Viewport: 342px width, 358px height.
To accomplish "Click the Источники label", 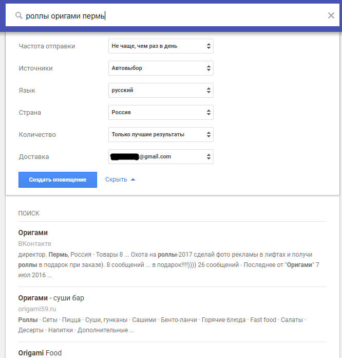I will [x=35, y=68].
